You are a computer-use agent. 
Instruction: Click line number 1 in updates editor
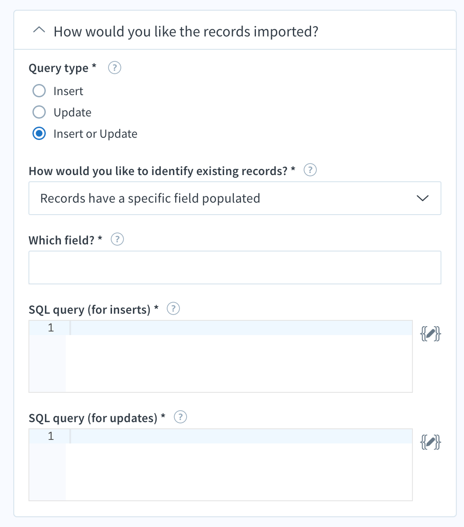pos(51,436)
